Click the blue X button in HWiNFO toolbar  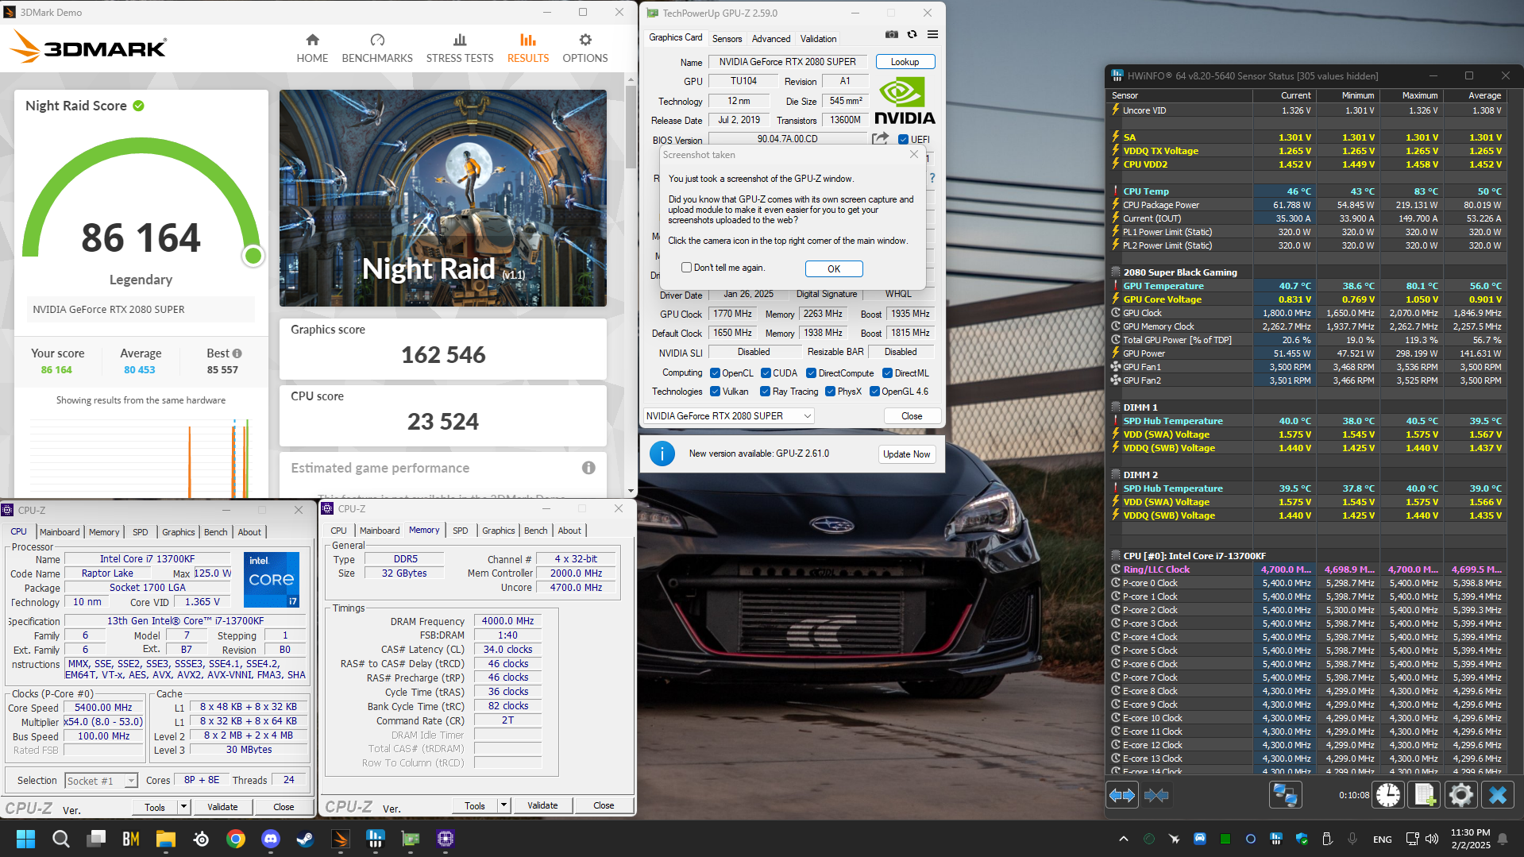coord(1497,795)
